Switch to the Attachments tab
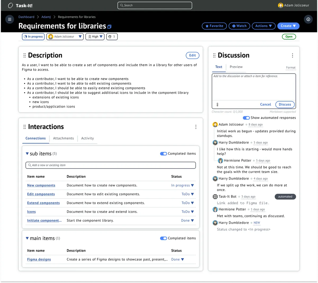This screenshot has height=283, width=318. [x=63, y=138]
